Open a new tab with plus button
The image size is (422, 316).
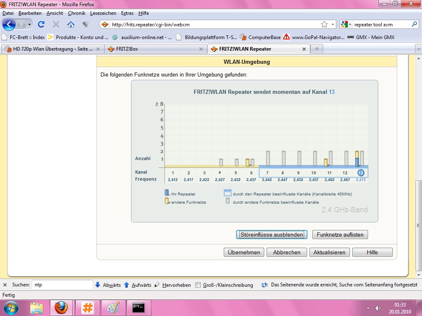click(317, 49)
